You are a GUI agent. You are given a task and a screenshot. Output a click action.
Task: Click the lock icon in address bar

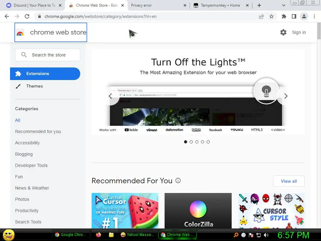[x=39, y=16]
